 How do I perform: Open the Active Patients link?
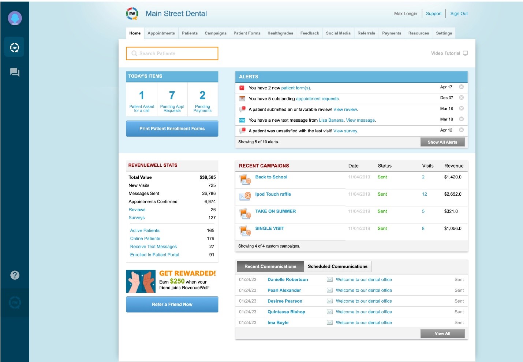pyautogui.click(x=145, y=230)
